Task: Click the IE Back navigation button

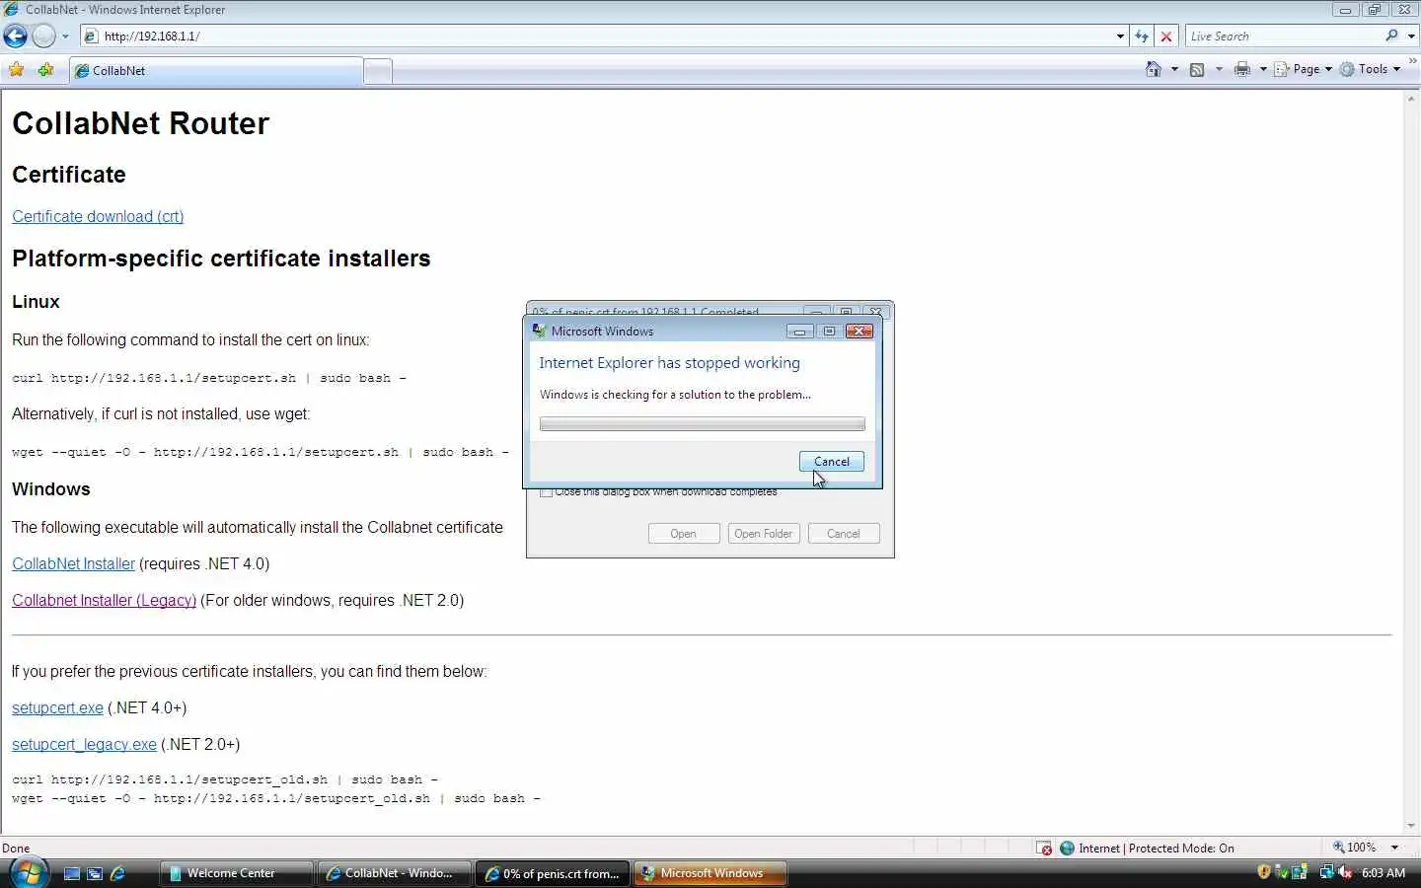Action: coord(15,37)
